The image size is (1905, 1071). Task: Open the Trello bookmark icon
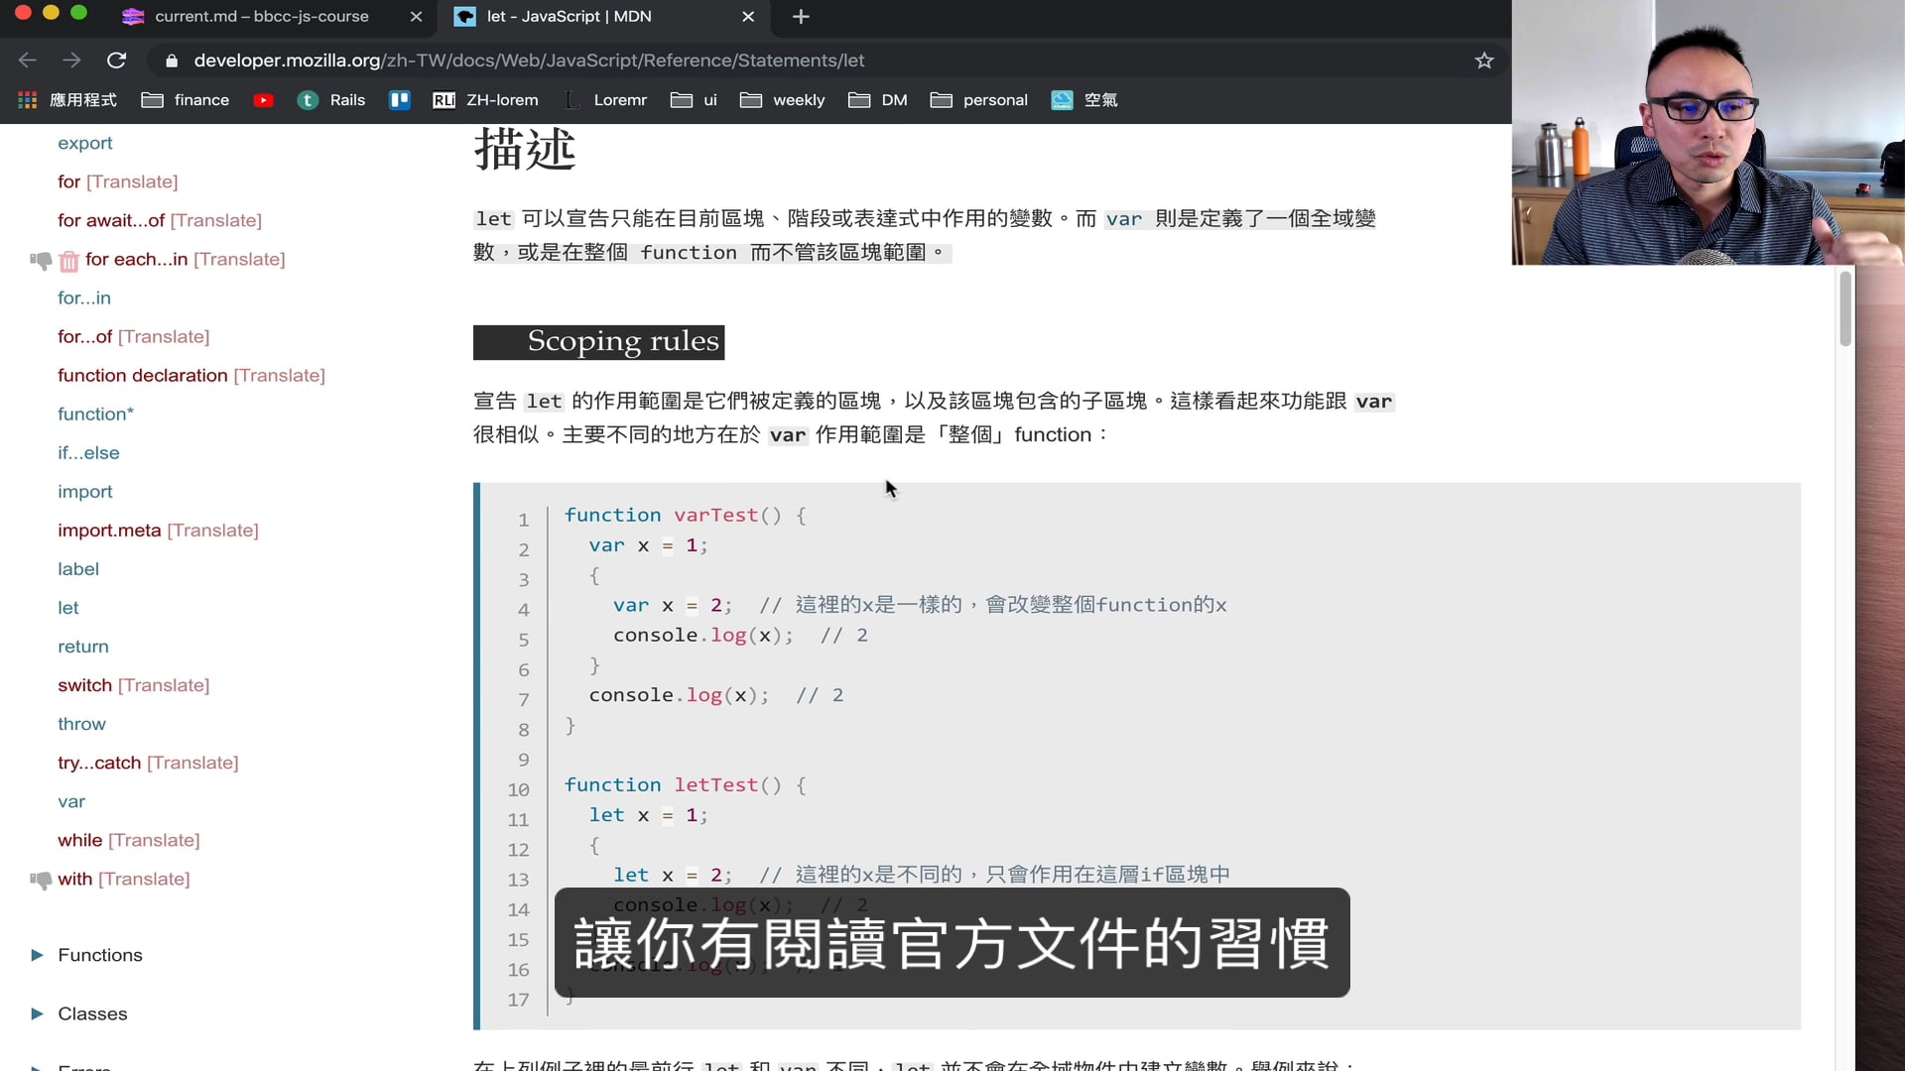400,100
